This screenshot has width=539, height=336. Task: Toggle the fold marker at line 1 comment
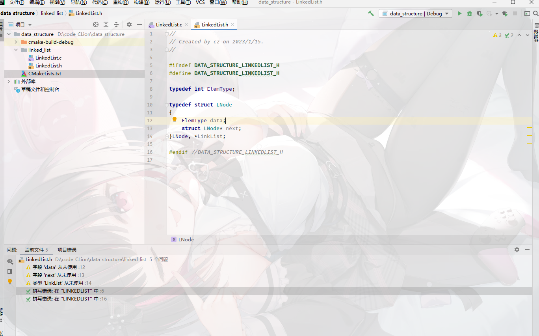(x=167, y=34)
